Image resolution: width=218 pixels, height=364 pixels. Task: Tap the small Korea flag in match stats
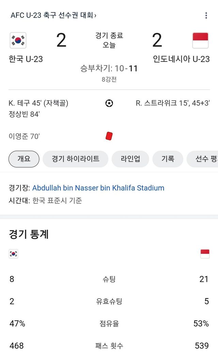13,254
